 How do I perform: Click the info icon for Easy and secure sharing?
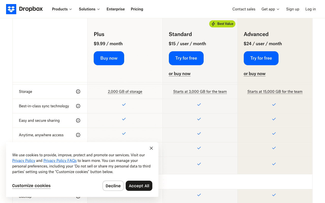coord(78,121)
